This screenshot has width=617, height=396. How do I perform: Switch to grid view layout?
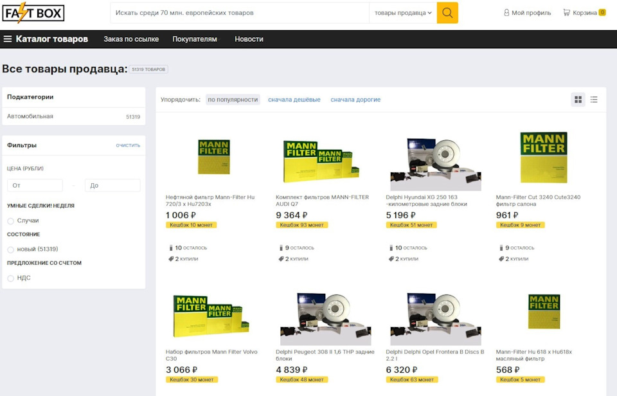(x=578, y=100)
